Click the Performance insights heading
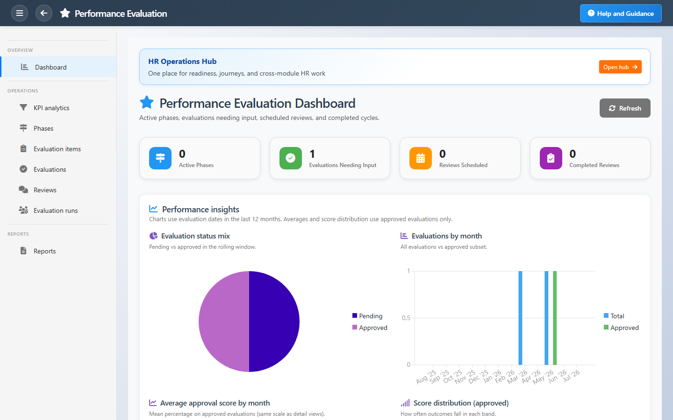 point(200,210)
